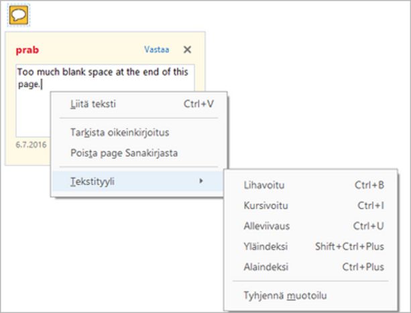Select Yläindeksi superscript option
411x313 pixels.
click(x=267, y=247)
